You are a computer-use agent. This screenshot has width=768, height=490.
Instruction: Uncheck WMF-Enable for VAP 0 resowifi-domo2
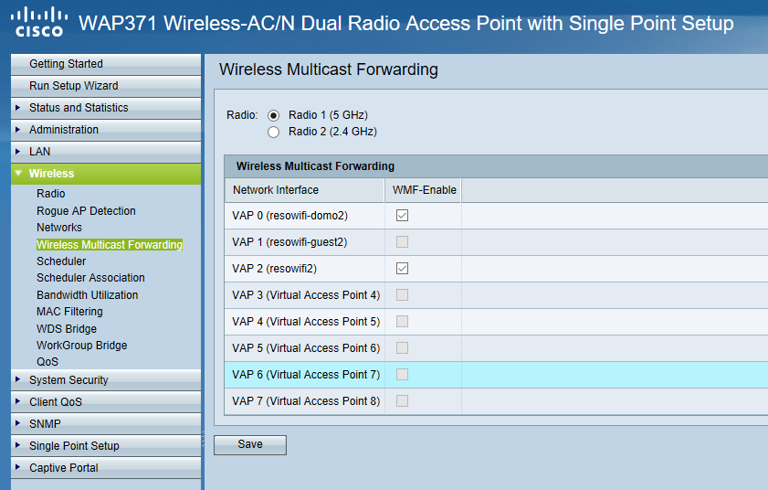click(x=402, y=216)
